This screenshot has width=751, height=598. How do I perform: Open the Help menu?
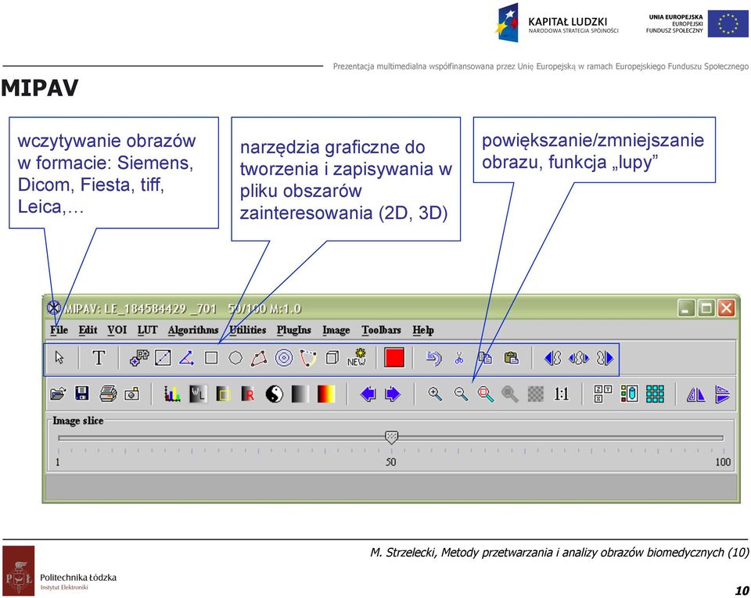(x=423, y=330)
